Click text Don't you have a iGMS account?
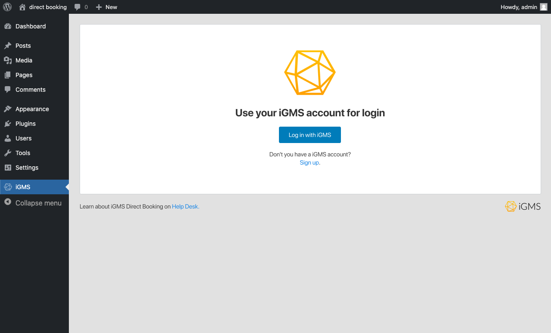Viewport: 551px width, 333px height. 310,154
